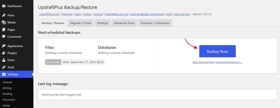Open the More plugins link
This screenshot has height=108, width=280.
182,14
